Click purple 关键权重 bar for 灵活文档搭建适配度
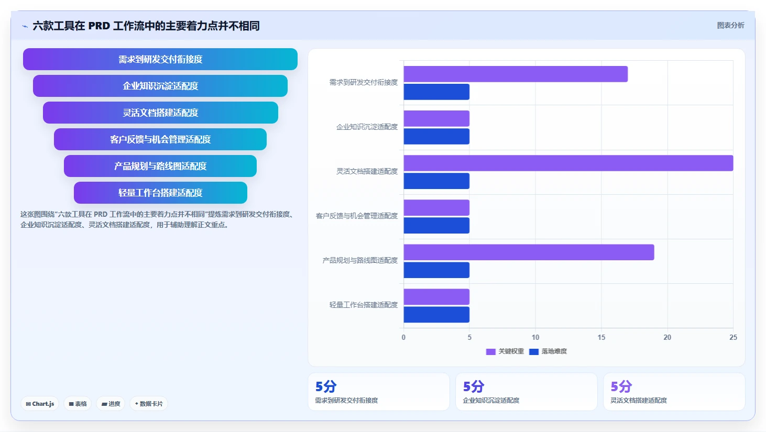 pos(568,163)
